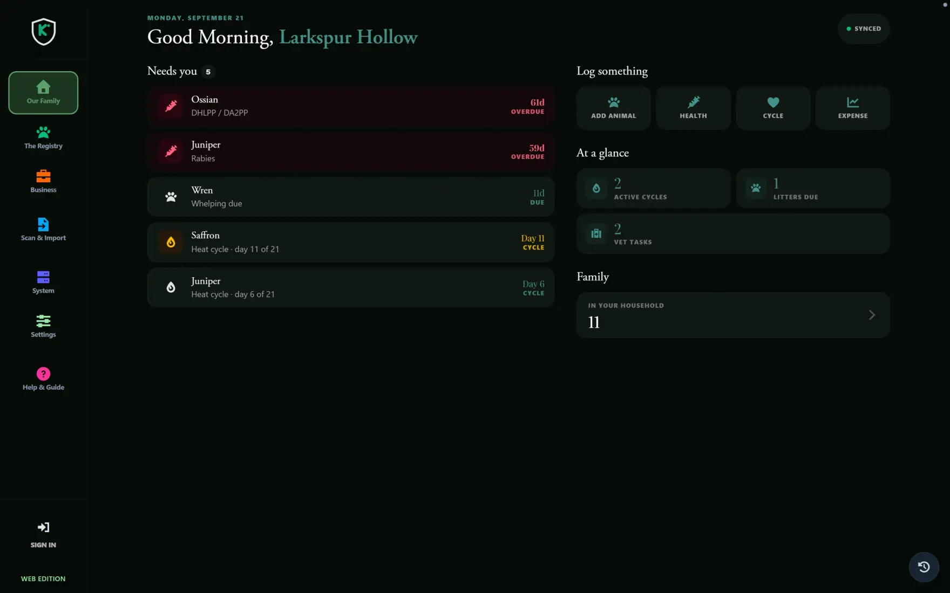The width and height of the screenshot is (950, 593).
Task: Go to Scan & Import
Action: click(x=43, y=229)
